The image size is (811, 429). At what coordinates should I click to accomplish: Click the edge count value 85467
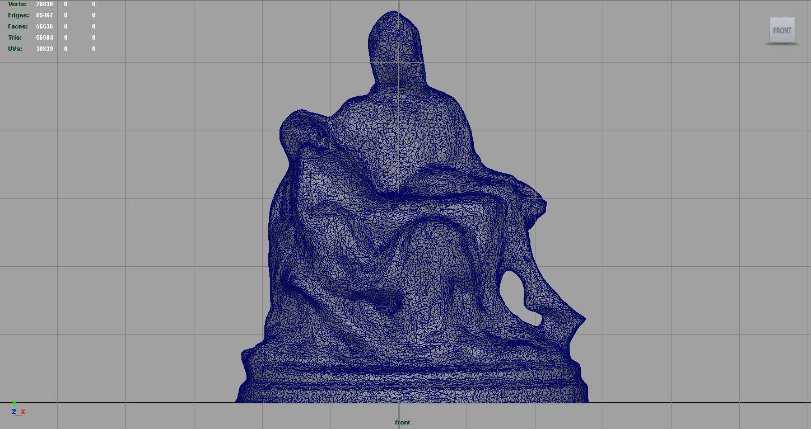click(x=44, y=15)
